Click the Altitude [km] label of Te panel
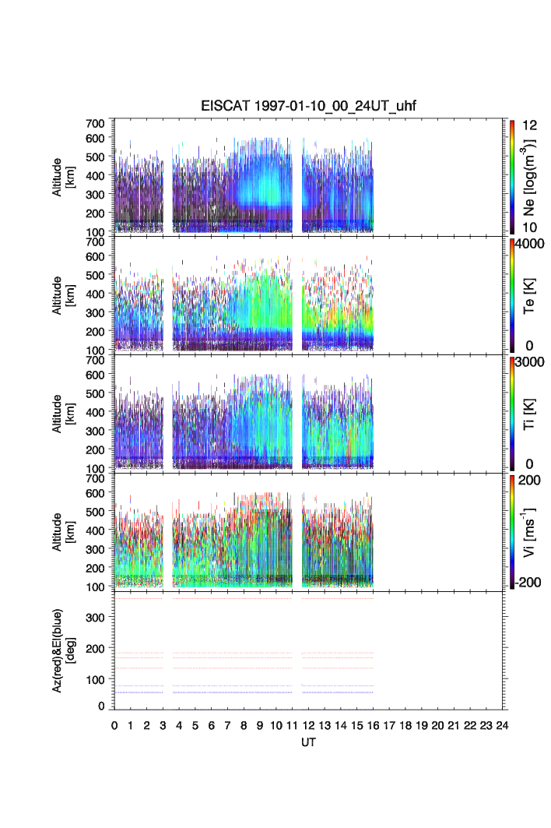 coord(63,296)
